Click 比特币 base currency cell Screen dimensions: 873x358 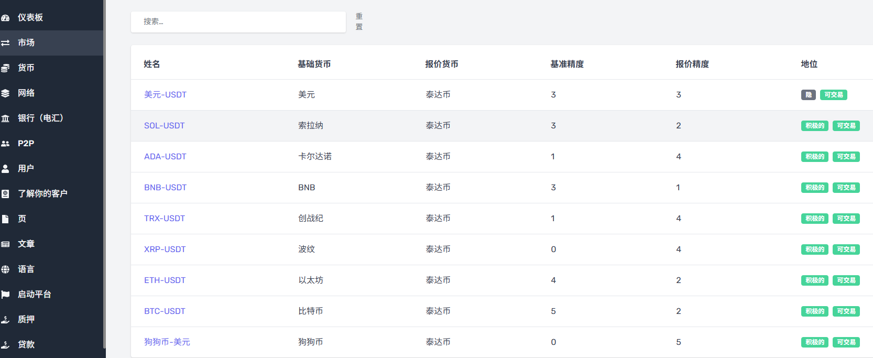click(x=311, y=311)
